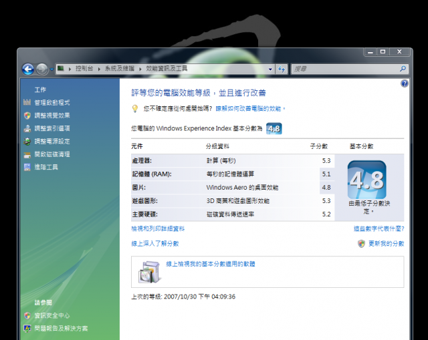Click the shield icon beside 更新我的分數
Image resolution: width=428 pixels, height=340 pixels.
point(361,244)
